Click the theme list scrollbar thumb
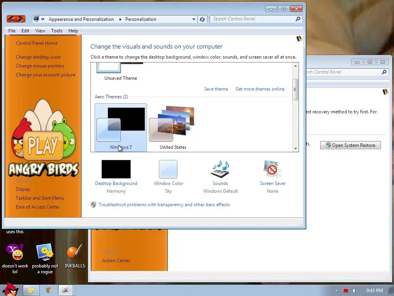Screen dimensions: 394x296 coord(295,89)
